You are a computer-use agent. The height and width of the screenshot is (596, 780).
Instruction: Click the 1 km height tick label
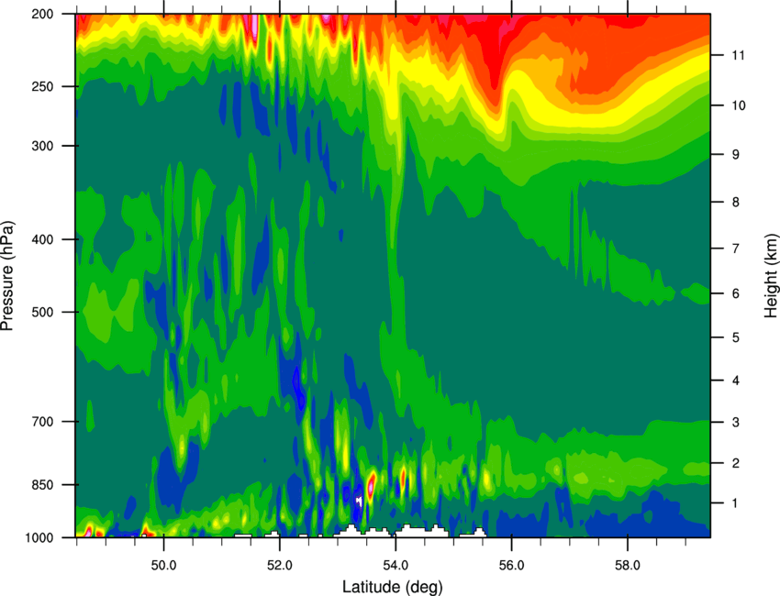tap(735, 503)
